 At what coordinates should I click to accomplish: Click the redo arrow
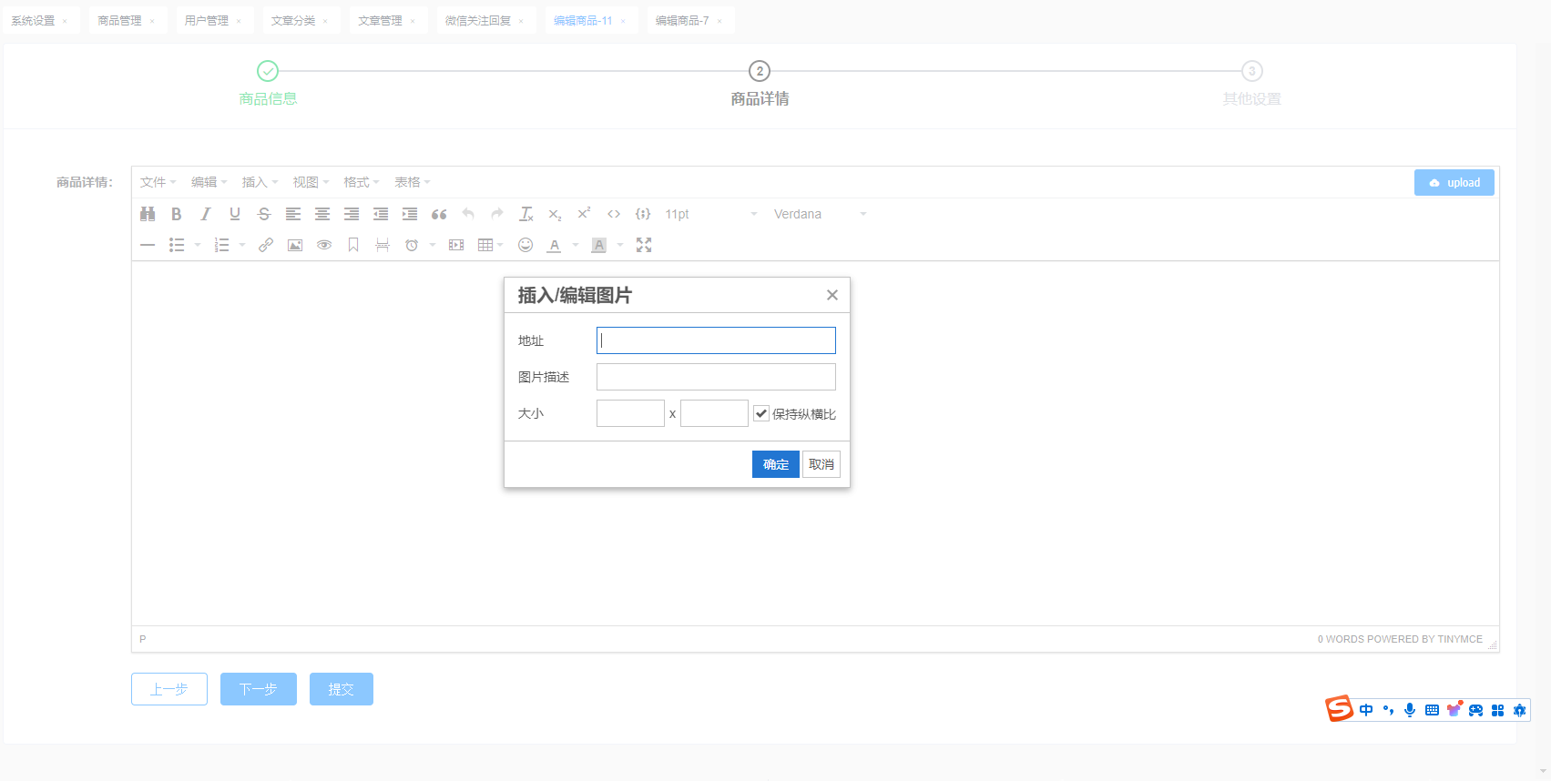pyautogui.click(x=497, y=214)
